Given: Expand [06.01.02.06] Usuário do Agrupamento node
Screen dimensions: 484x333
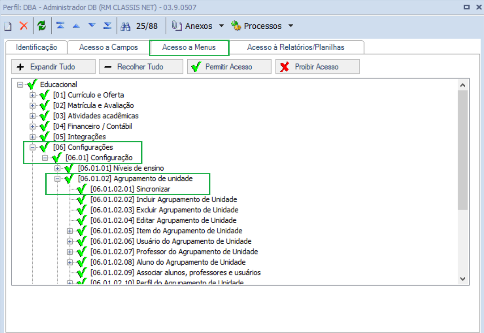Looking at the screenshot, I should point(70,241).
